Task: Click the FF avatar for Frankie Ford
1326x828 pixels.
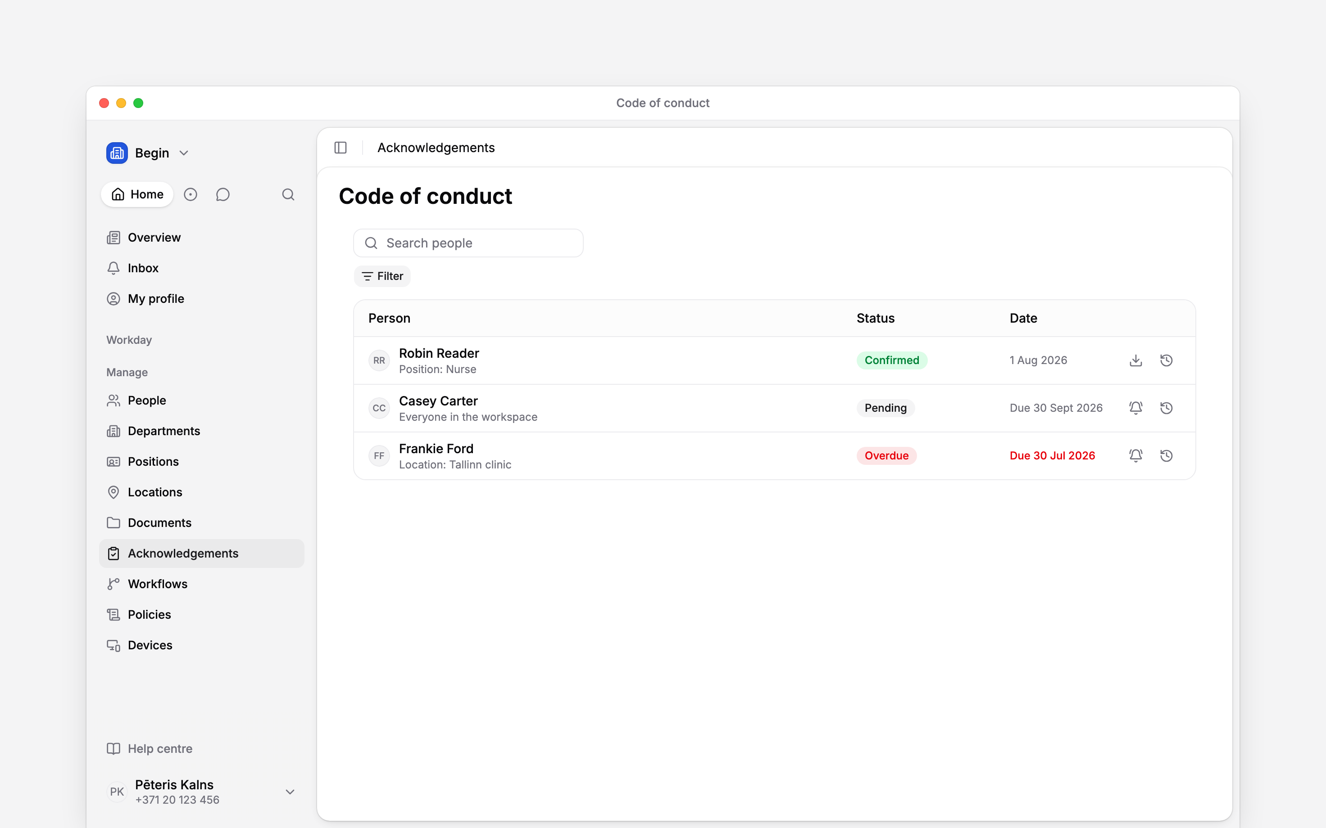Action: (x=379, y=455)
